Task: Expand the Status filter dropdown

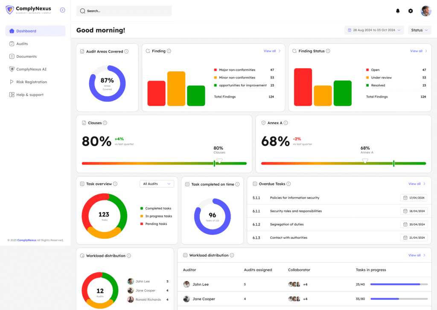Action: point(419,30)
